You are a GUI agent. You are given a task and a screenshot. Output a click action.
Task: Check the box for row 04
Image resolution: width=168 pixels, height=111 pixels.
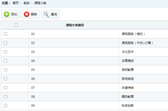[x=6, y=61]
